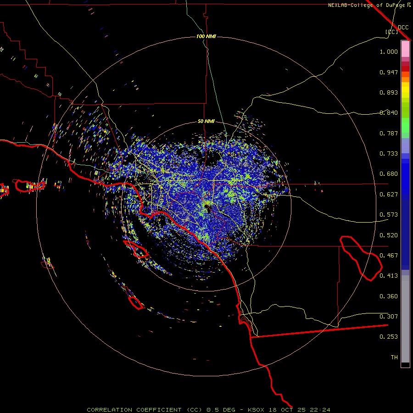Click the [CC] units label
This screenshot has width=413, height=413.
click(391, 32)
